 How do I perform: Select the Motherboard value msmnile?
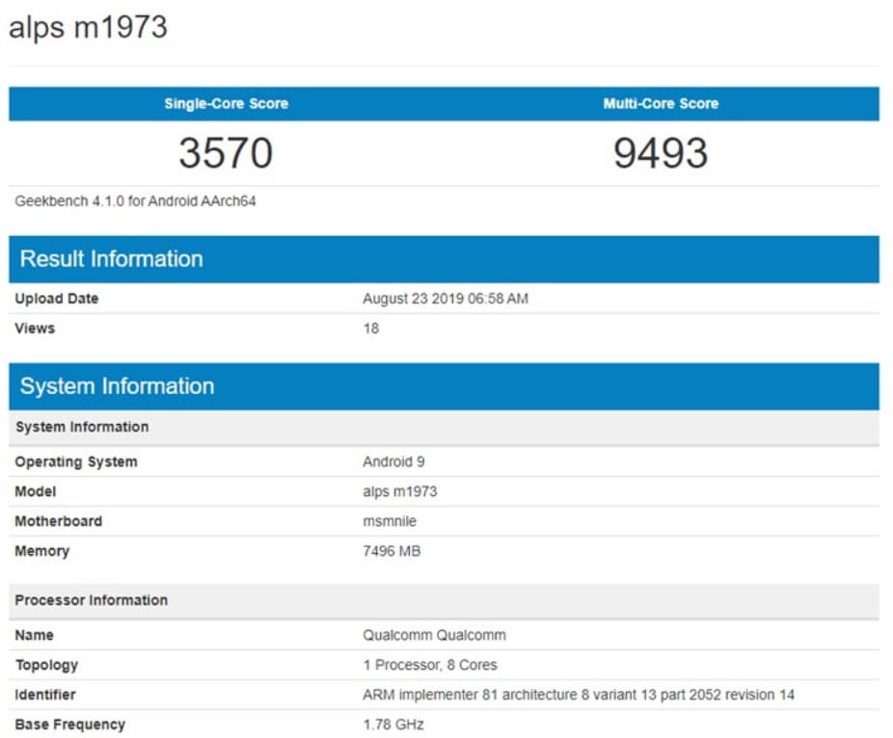coord(390,521)
